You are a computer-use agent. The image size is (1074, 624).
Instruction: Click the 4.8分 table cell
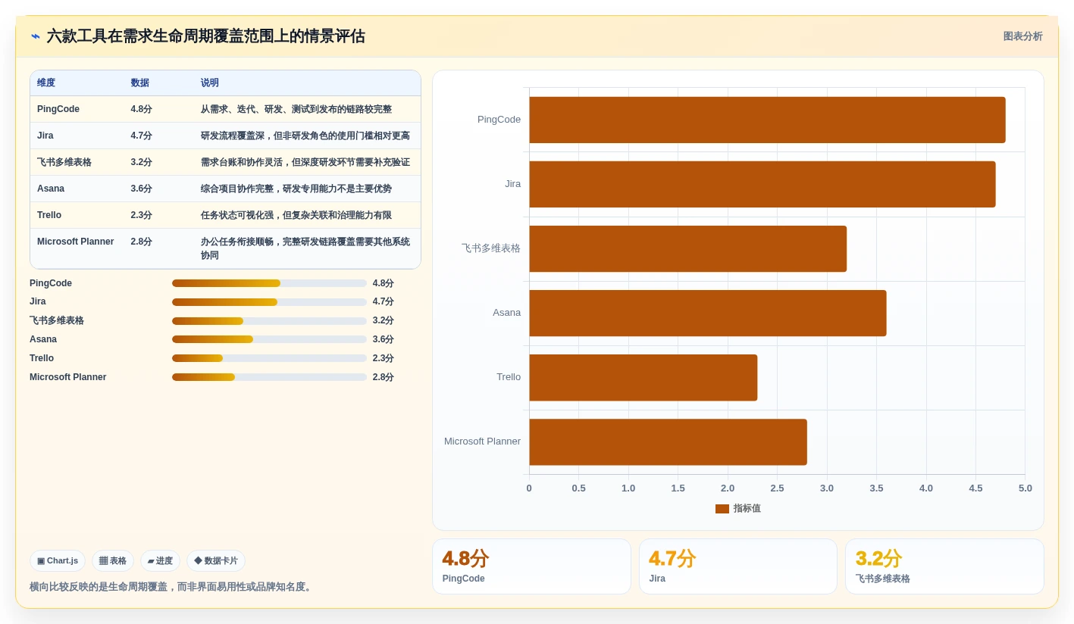[x=142, y=109]
